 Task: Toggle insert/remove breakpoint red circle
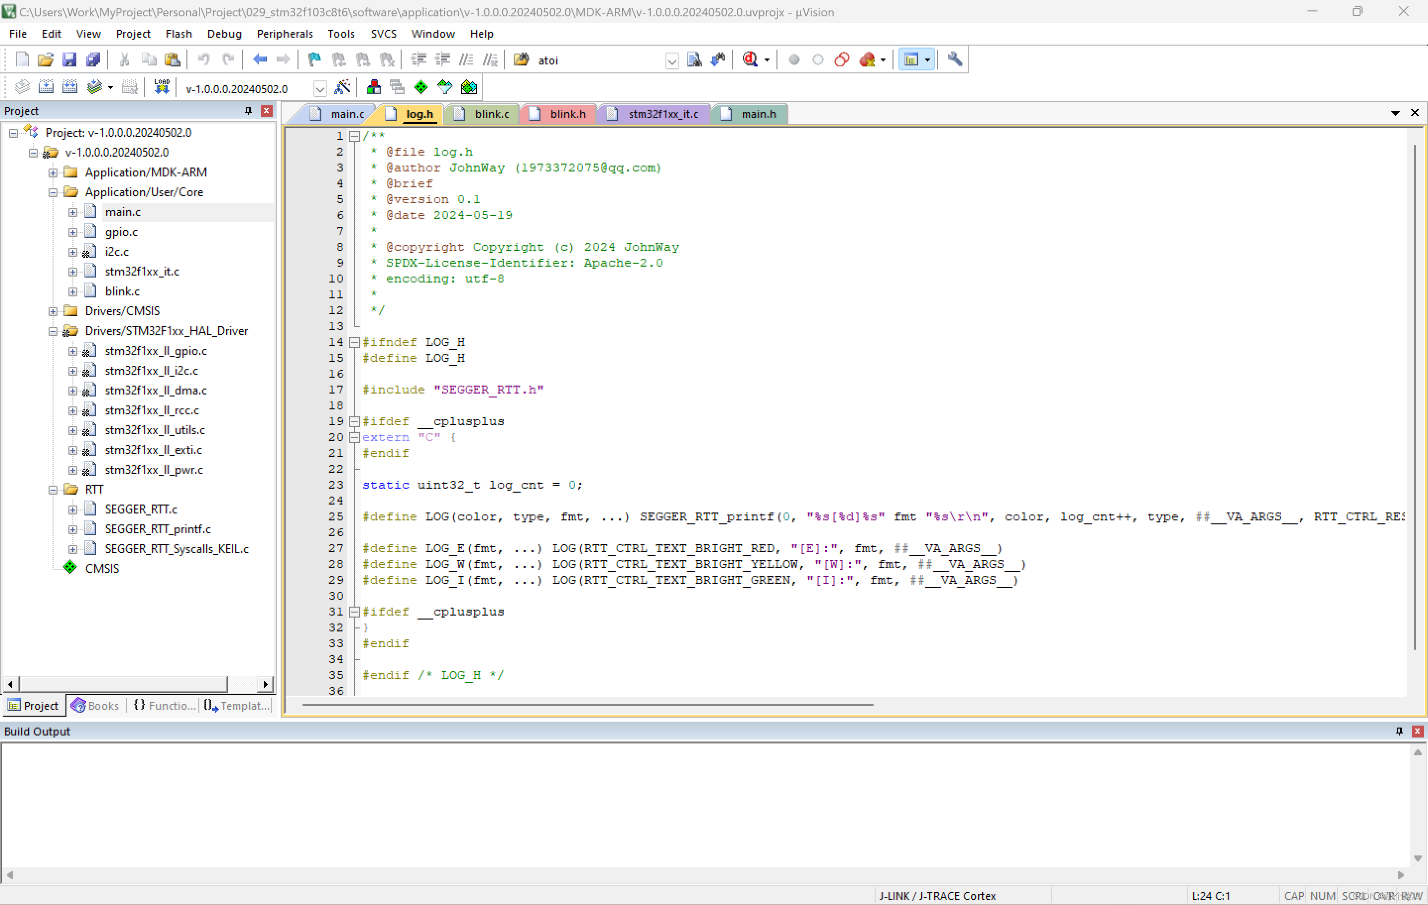pos(794,60)
